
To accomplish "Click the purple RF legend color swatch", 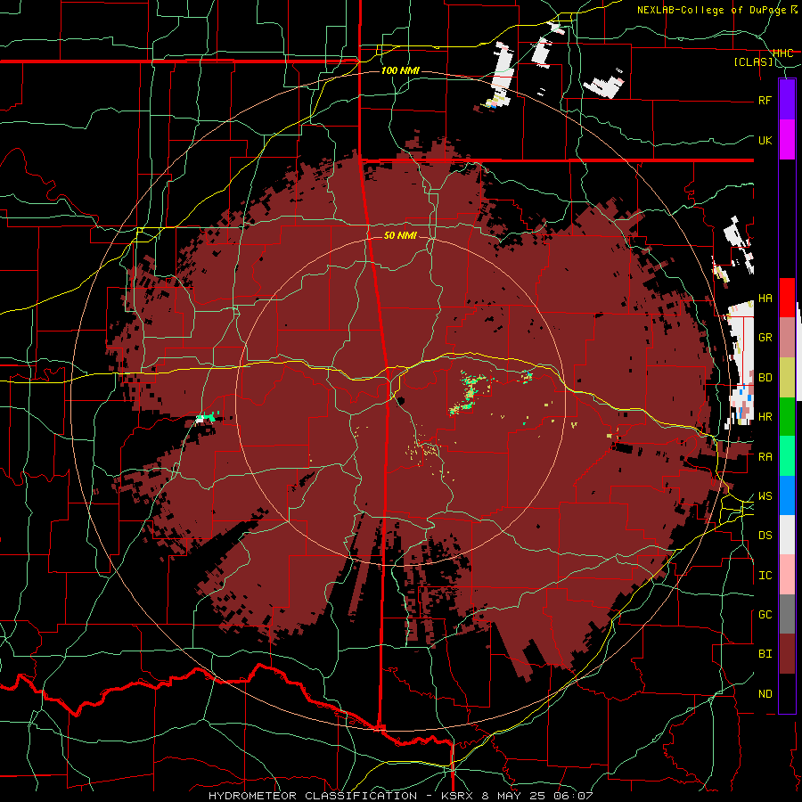I will click(x=787, y=100).
